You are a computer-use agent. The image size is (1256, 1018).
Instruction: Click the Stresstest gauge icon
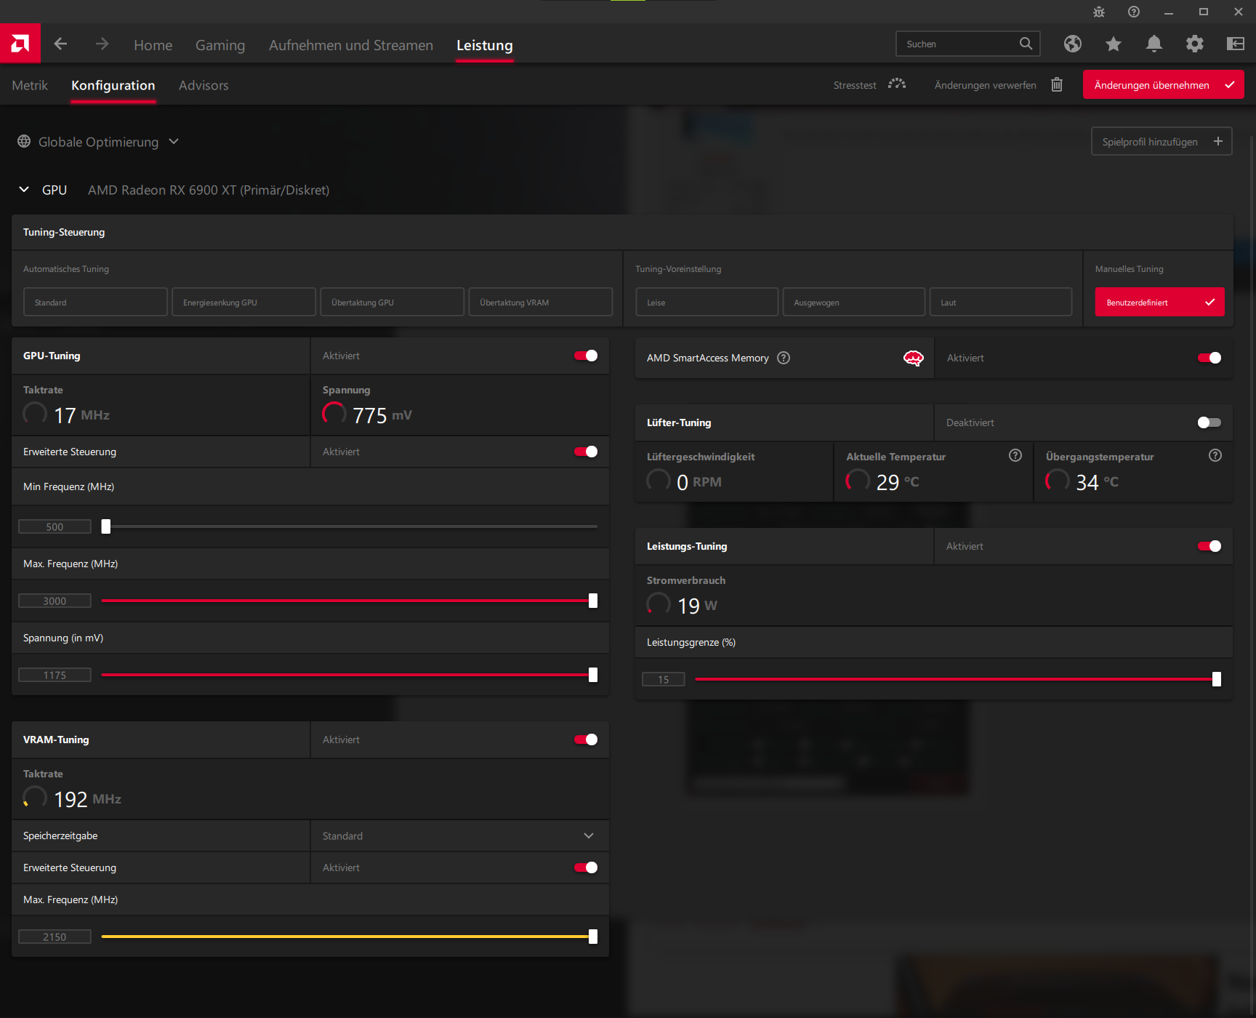tap(897, 84)
